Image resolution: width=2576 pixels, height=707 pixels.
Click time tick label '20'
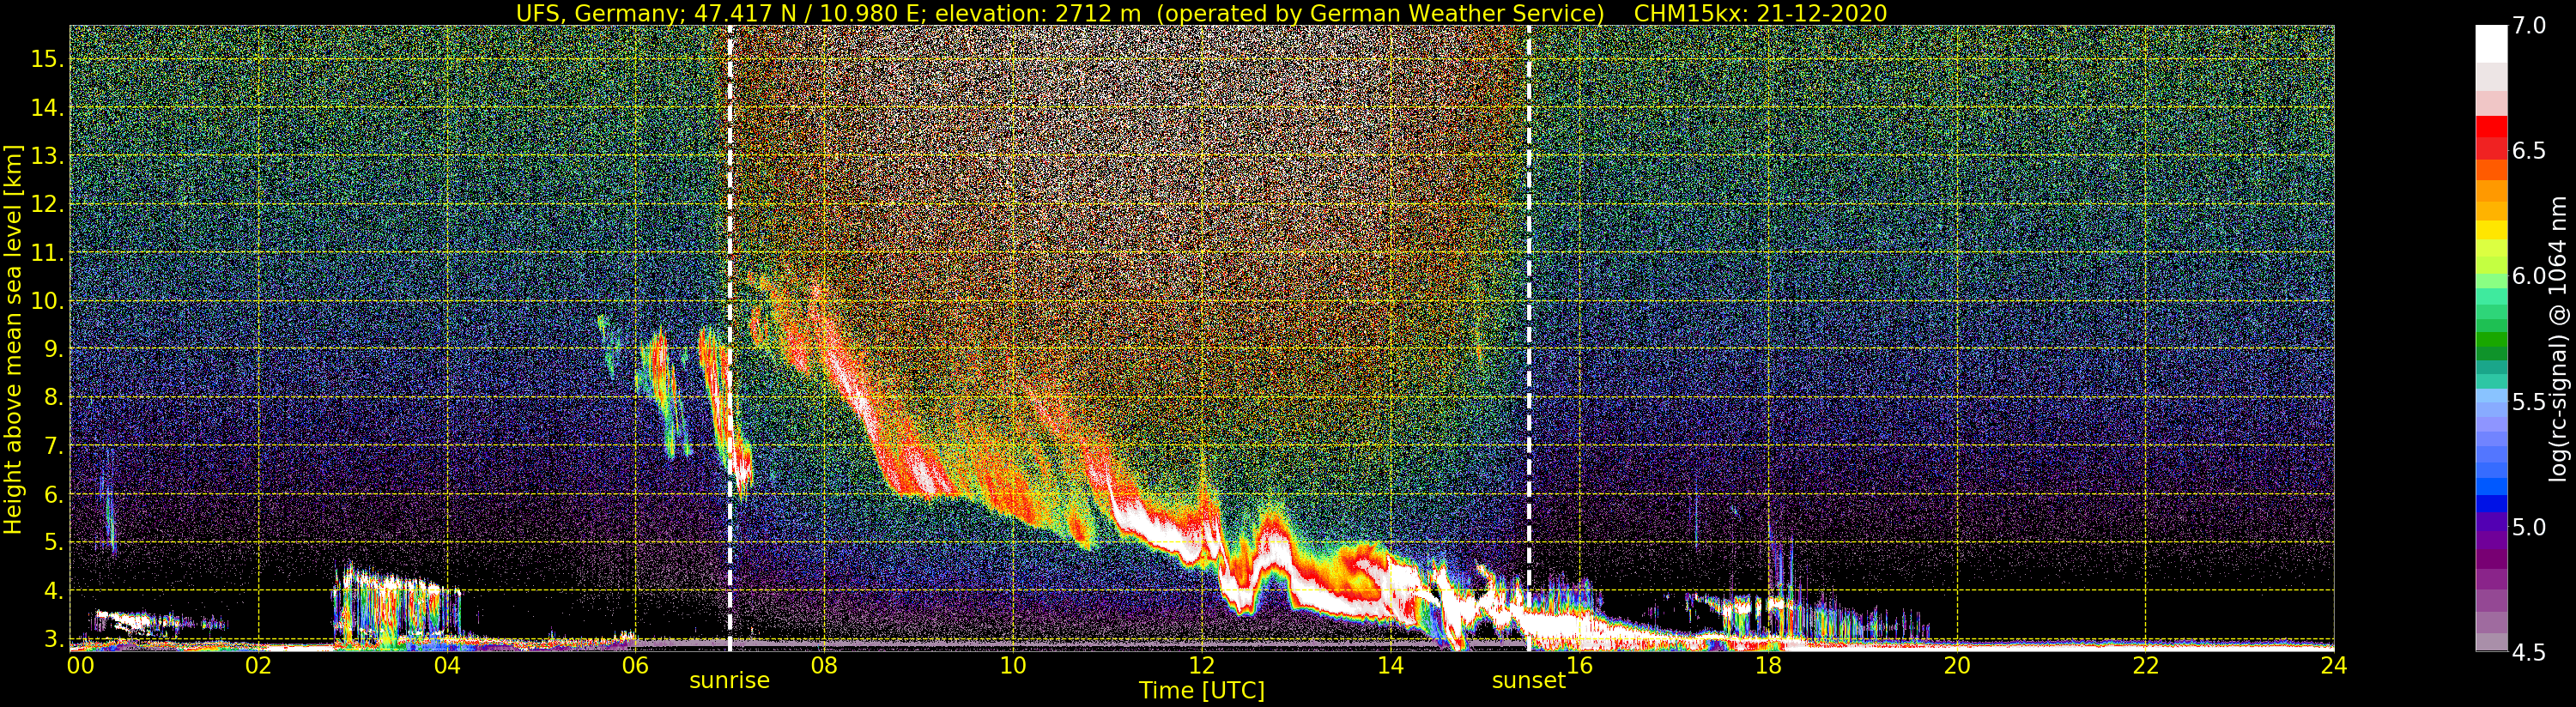(1956, 665)
